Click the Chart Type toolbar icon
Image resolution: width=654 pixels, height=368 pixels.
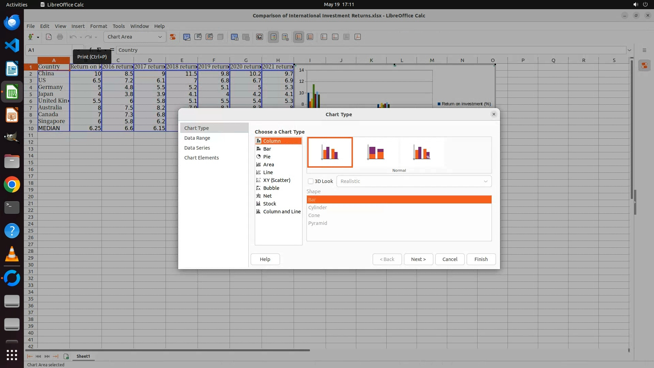(187, 37)
